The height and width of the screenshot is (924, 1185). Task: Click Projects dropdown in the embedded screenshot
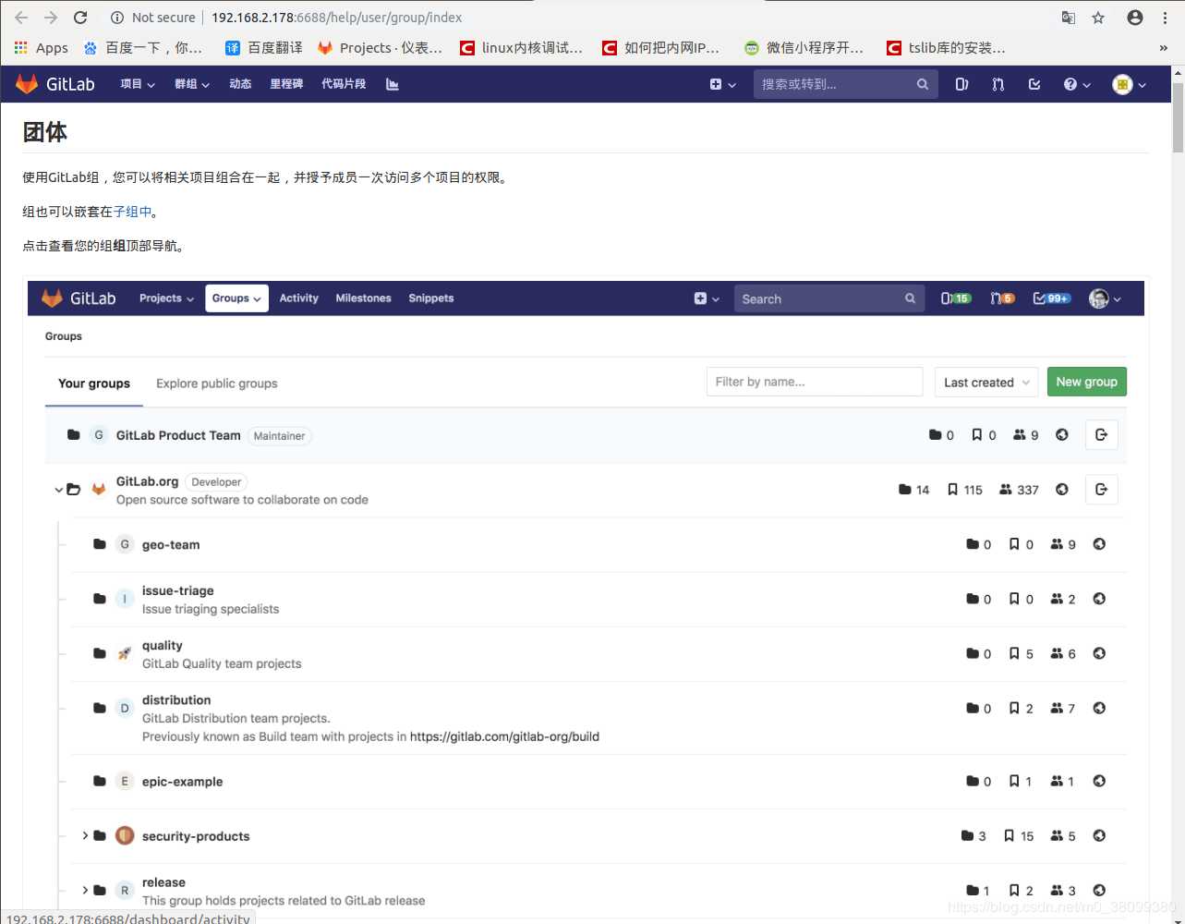click(x=166, y=298)
